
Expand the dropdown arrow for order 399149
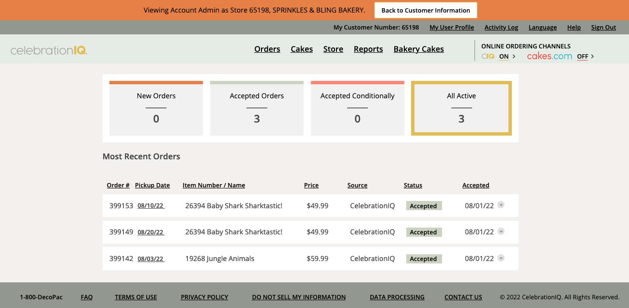(x=501, y=231)
